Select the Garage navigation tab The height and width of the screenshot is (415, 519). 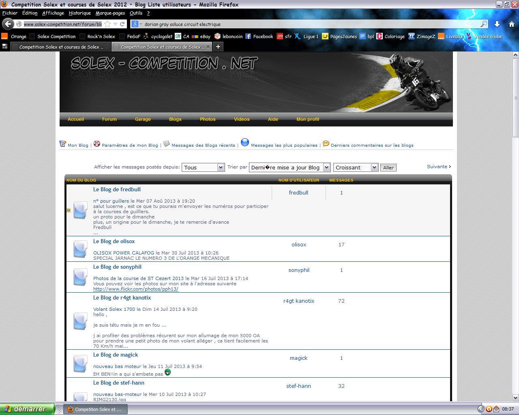[x=143, y=119]
